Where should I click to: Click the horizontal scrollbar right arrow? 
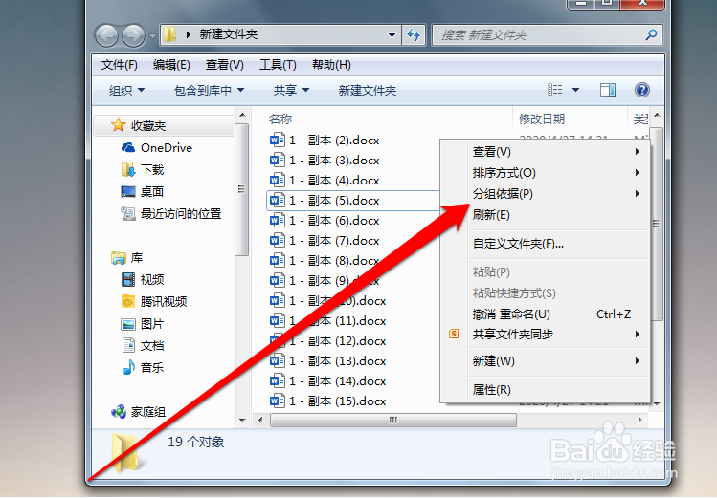coord(639,420)
